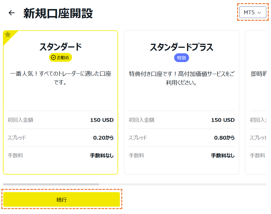Click 0.20から spread value

pos(103,138)
